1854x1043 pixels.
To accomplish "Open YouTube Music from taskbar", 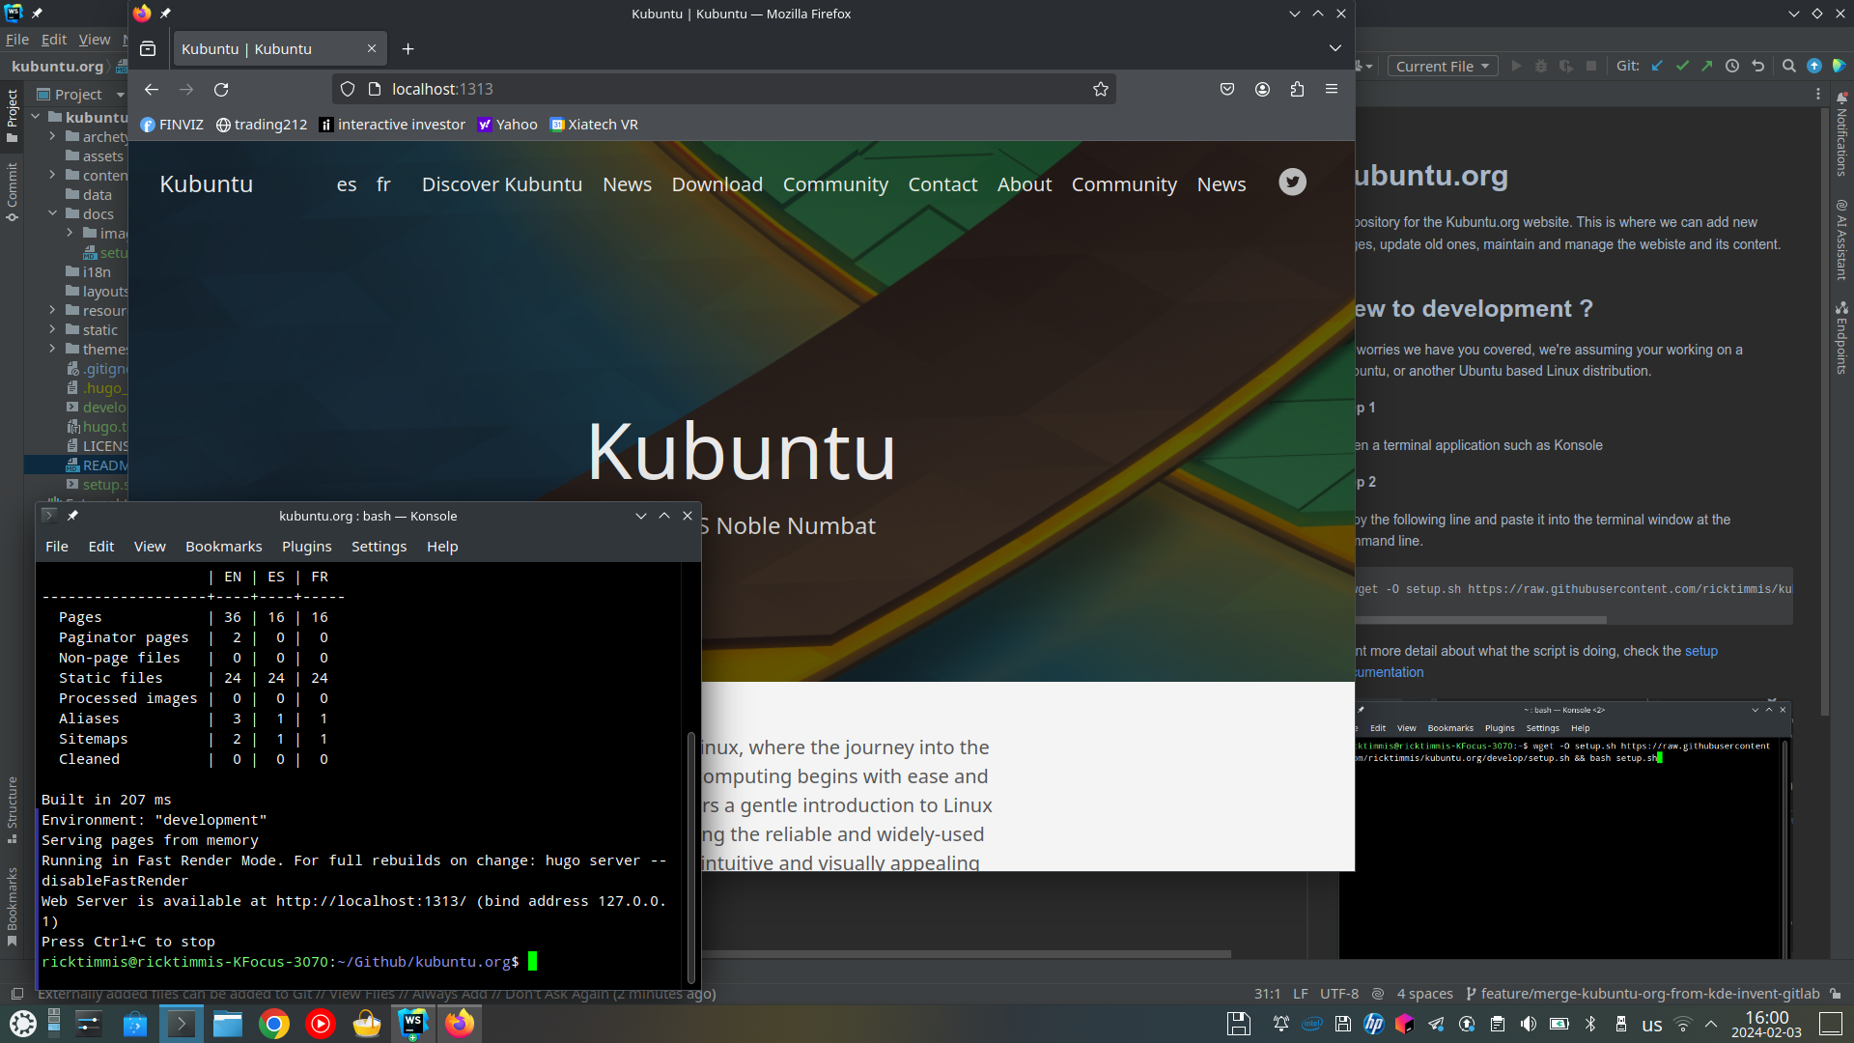I will pyautogui.click(x=321, y=1024).
